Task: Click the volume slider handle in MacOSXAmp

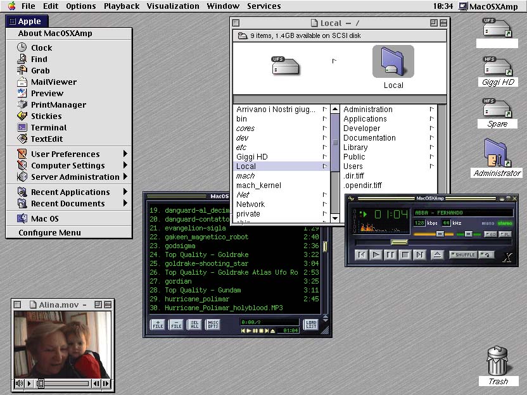Action: pyautogui.click(x=440, y=234)
